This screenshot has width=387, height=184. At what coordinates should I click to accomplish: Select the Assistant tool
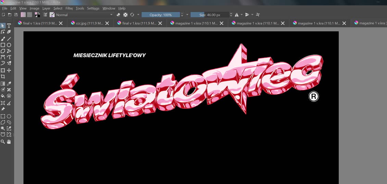(3, 103)
